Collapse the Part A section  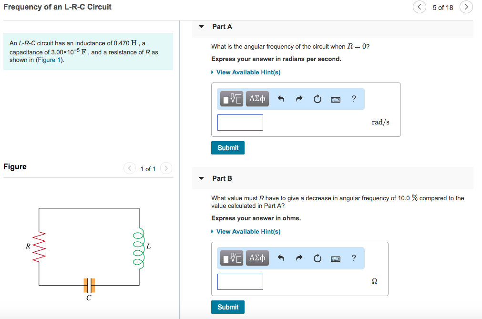[201, 27]
